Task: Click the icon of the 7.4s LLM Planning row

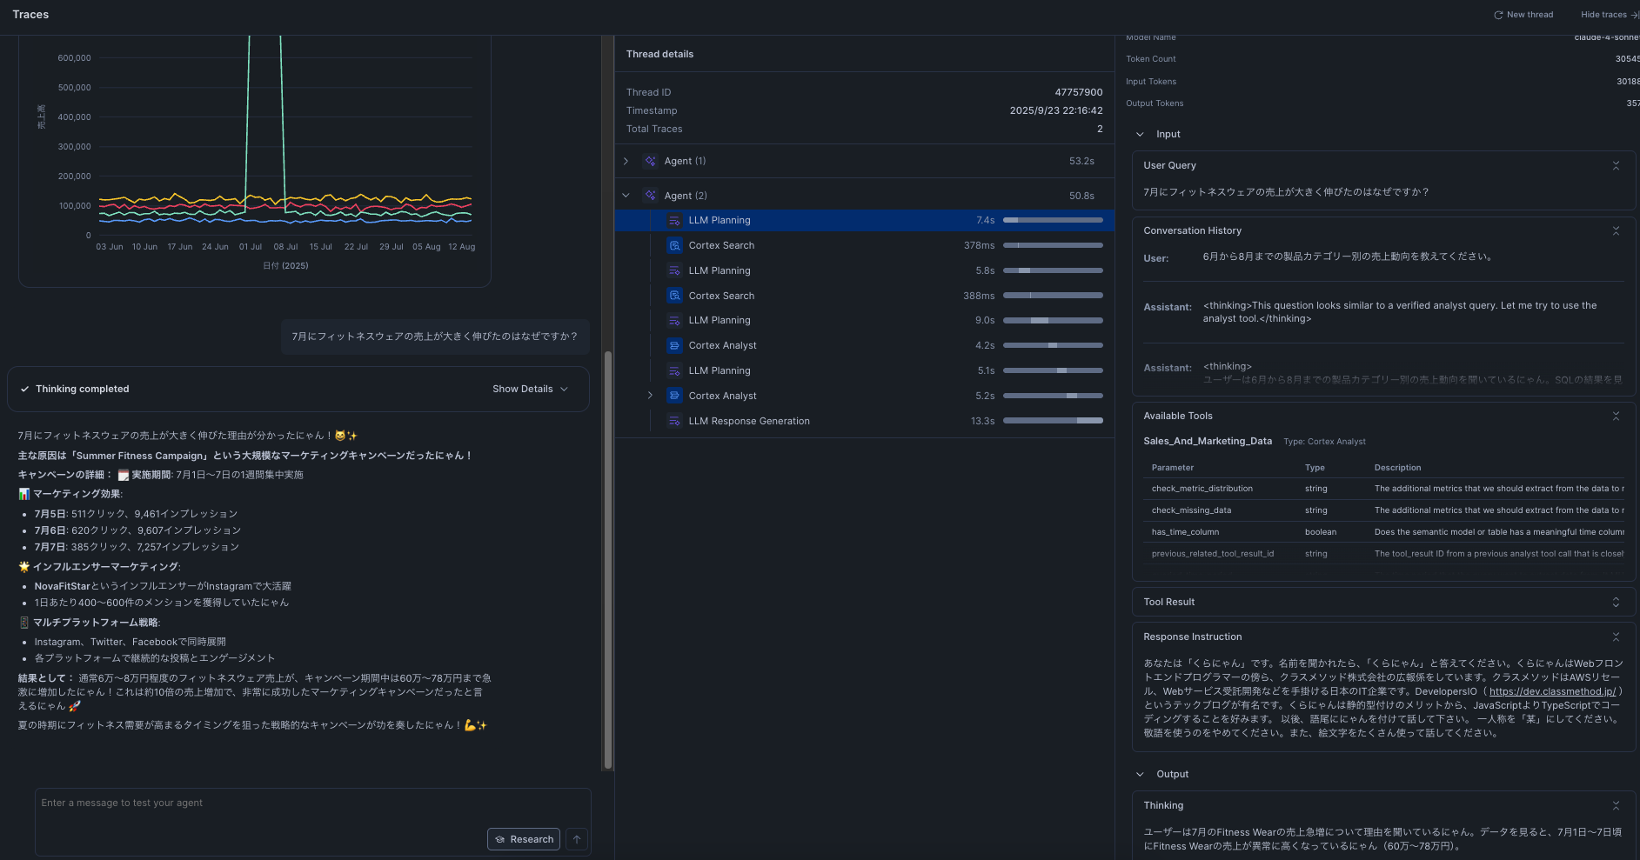Action: click(x=674, y=221)
